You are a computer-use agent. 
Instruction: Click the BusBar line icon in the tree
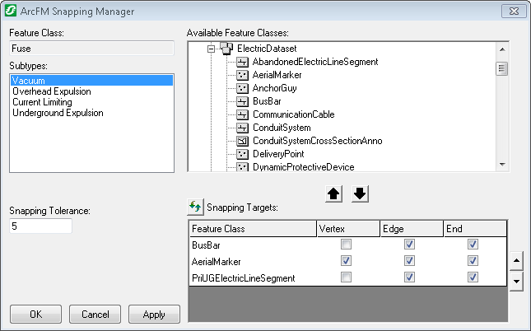pyautogui.click(x=242, y=101)
